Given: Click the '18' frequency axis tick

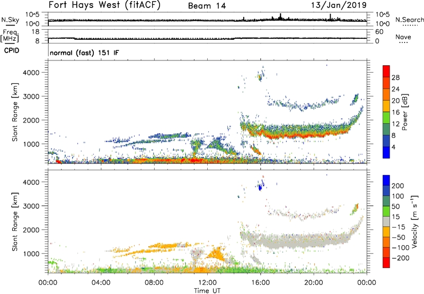Looking at the screenshot, I should pos(36,32).
